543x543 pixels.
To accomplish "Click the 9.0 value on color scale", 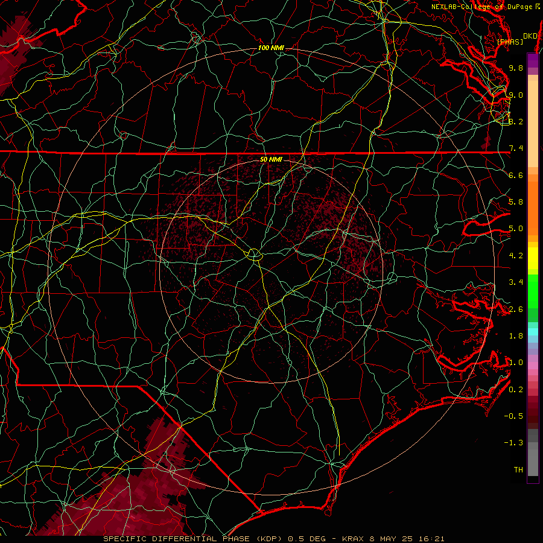I will pyautogui.click(x=516, y=95).
